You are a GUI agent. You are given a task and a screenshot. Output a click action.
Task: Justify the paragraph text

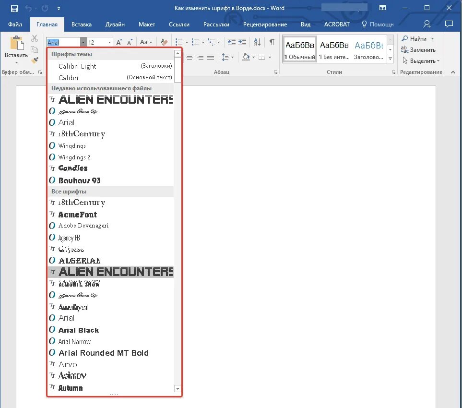211,57
